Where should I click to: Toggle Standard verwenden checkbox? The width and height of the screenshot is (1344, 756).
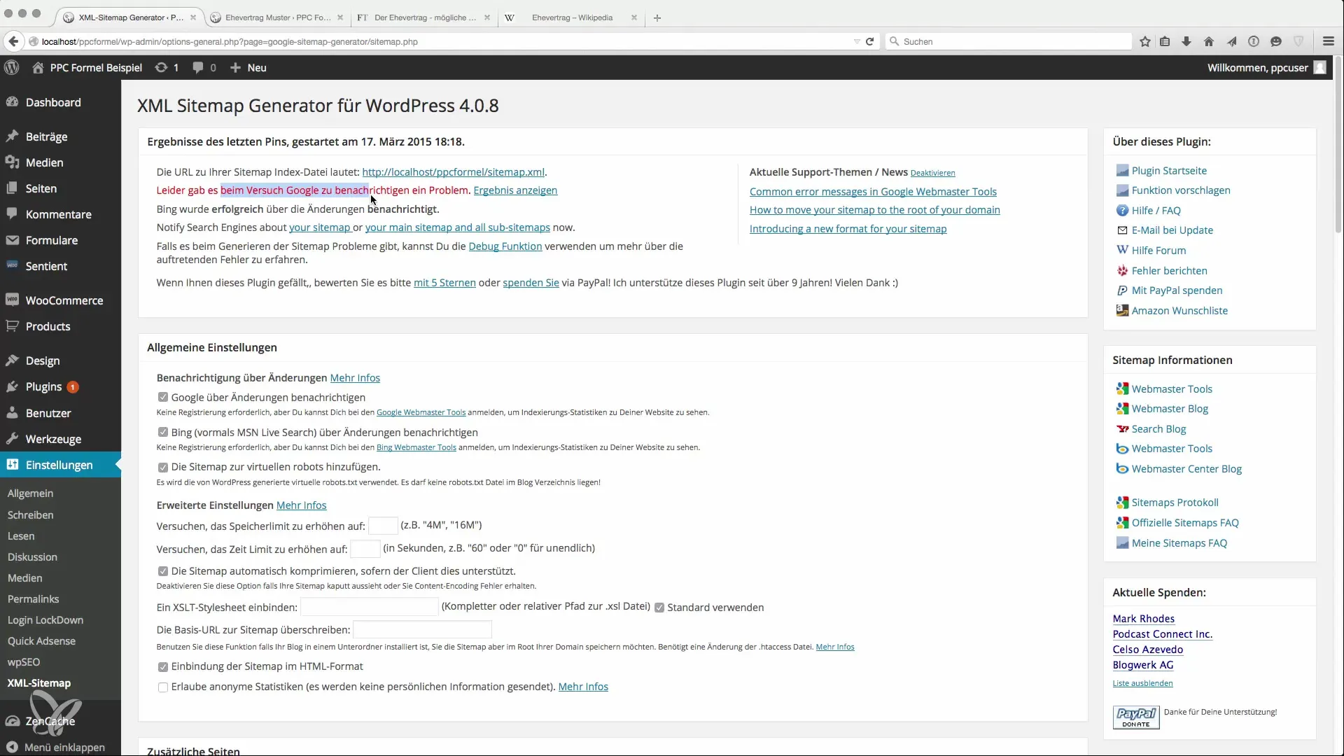[x=659, y=608]
